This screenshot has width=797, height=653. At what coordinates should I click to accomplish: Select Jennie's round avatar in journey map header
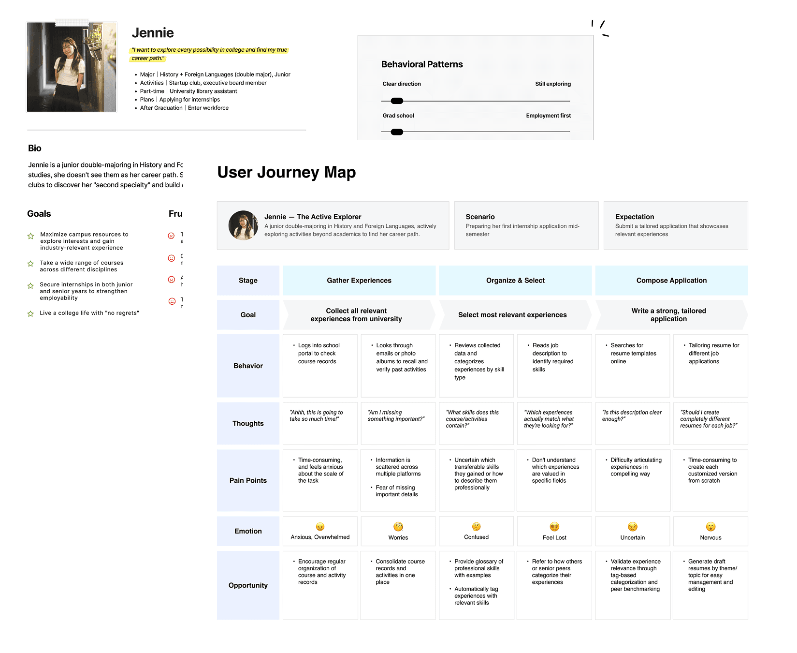[243, 225]
